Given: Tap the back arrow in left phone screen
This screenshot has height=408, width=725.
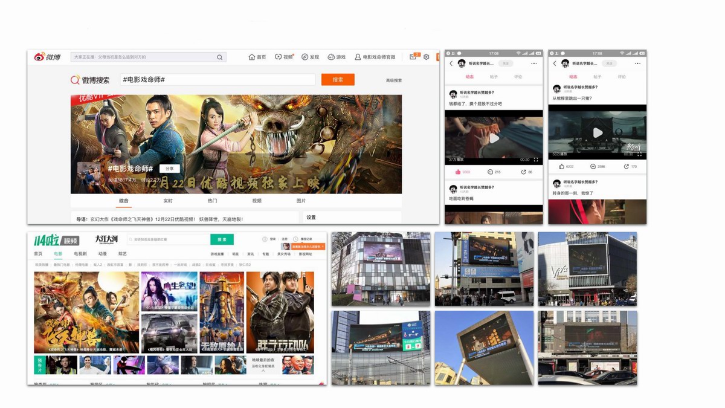Looking at the screenshot, I should tap(451, 63).
